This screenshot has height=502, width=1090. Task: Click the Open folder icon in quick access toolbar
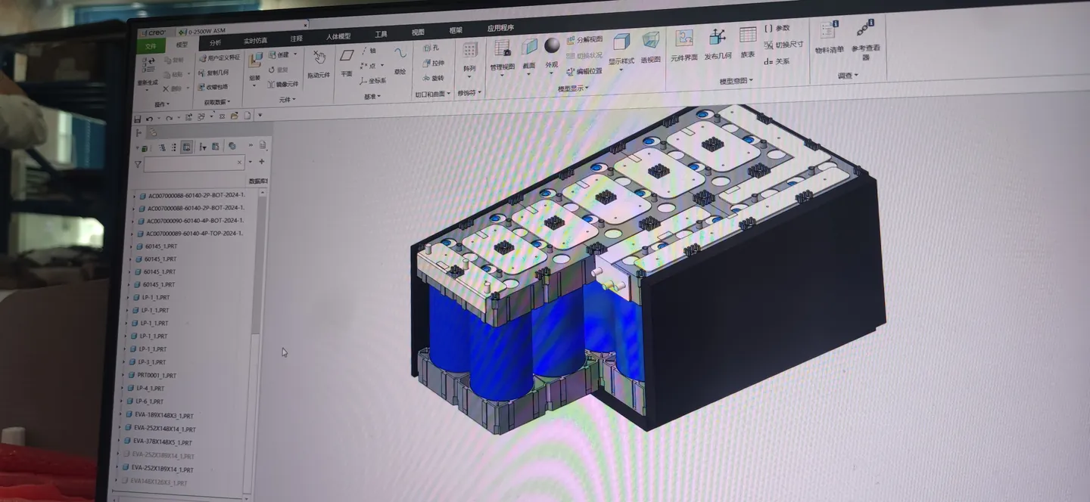pos(235,116)
